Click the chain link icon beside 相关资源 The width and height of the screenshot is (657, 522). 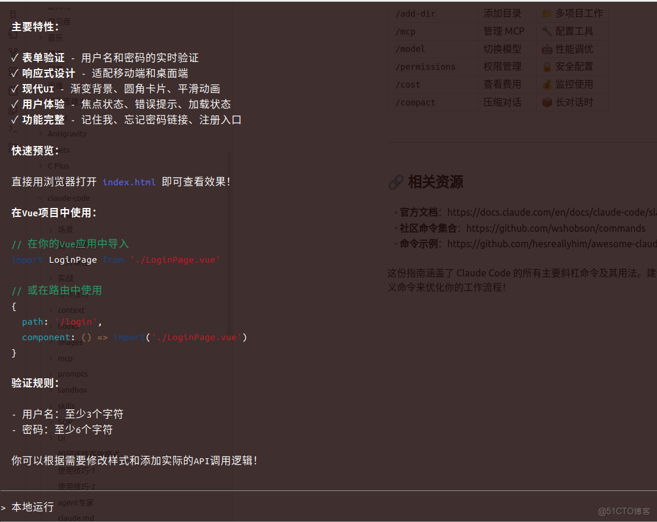pos(395,182)
